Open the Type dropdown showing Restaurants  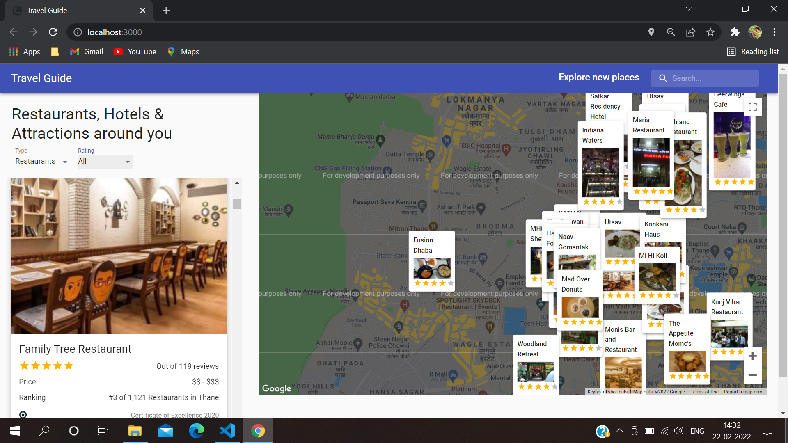(42, 162)
